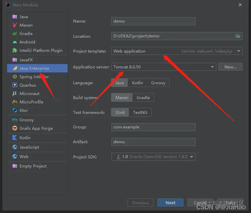Click the Java Enterprise icon
The width and height of the screenshot is (251, 213).
(x=15, y=68)
